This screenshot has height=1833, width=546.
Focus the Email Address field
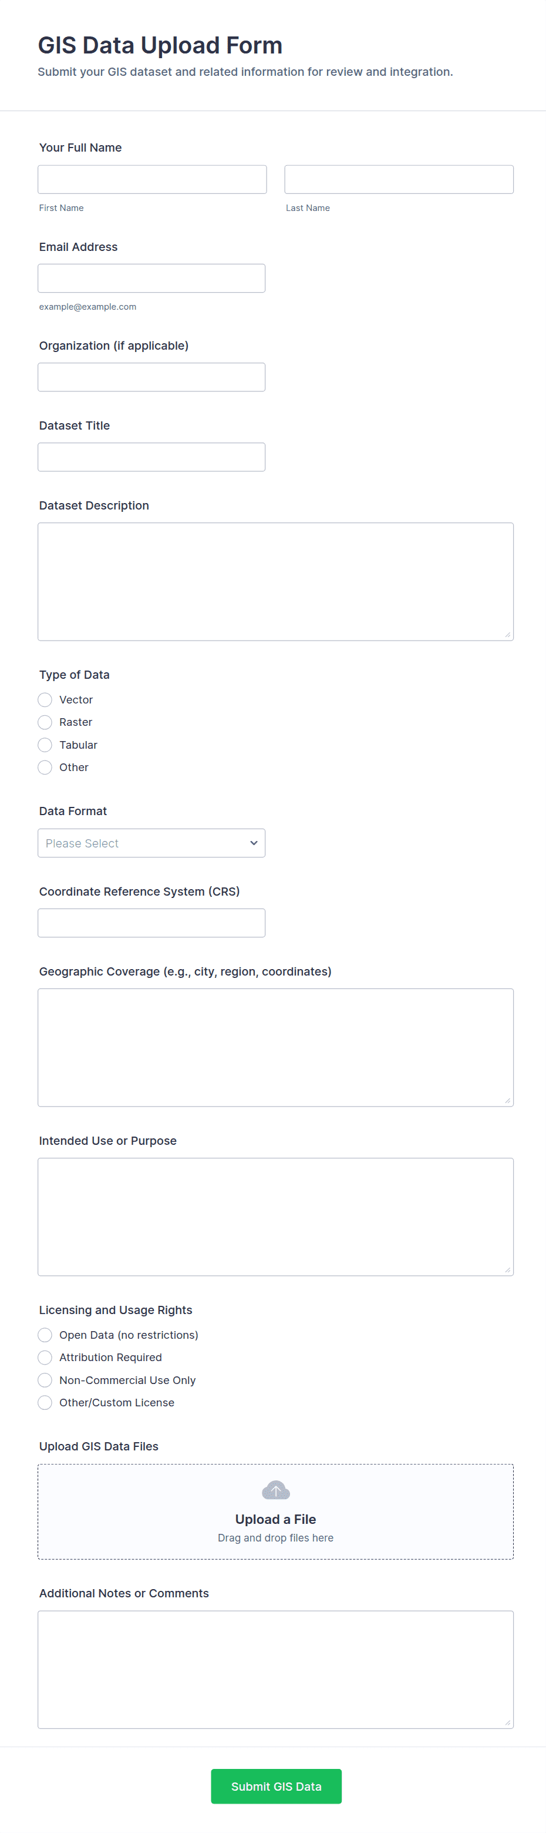point(151,278)
